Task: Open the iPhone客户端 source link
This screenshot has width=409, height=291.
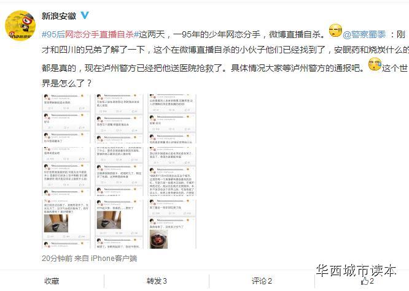Action: 114,258
